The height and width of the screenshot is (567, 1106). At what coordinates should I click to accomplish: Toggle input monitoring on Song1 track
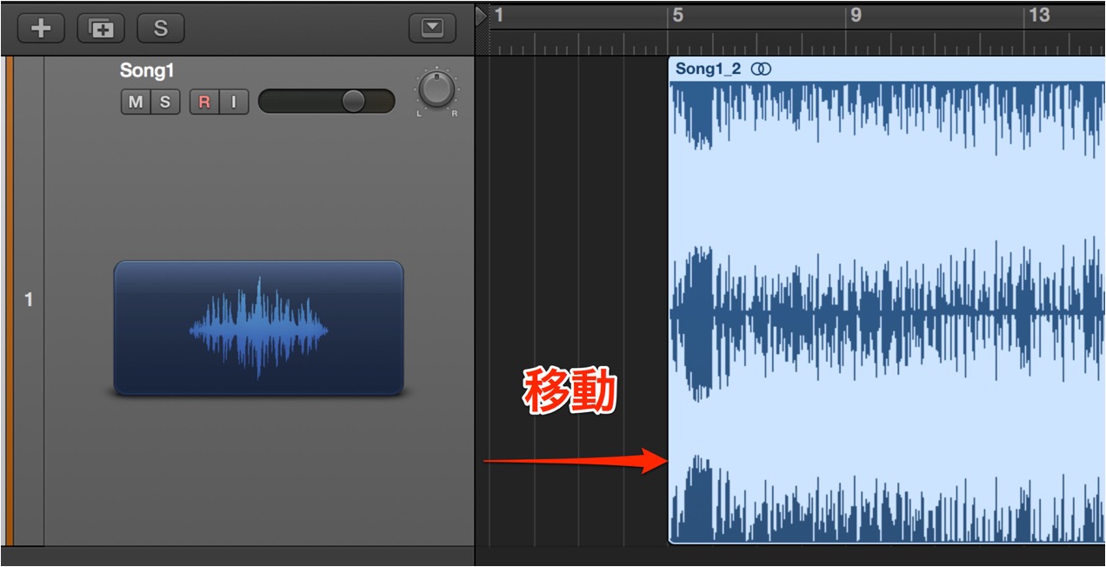[234, 102]
